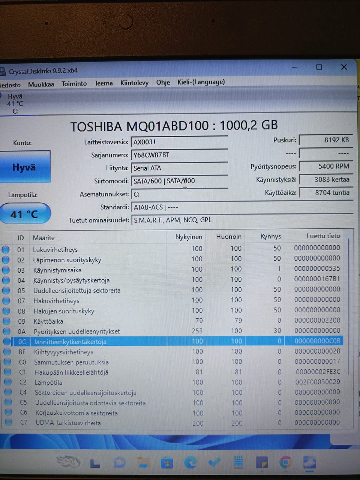Click status dot for 04 Käynnistys/pysäytyskertoja

[x=6, y=280]
